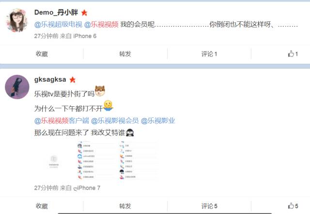Image resolution: width=310 pixels, height=214 pixels.
Task: Open Demo_丹小胖's profile avatar
Action: [17, 20]
